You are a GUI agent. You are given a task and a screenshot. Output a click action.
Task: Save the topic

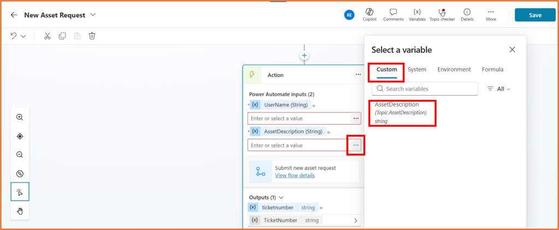click(535, 15)
